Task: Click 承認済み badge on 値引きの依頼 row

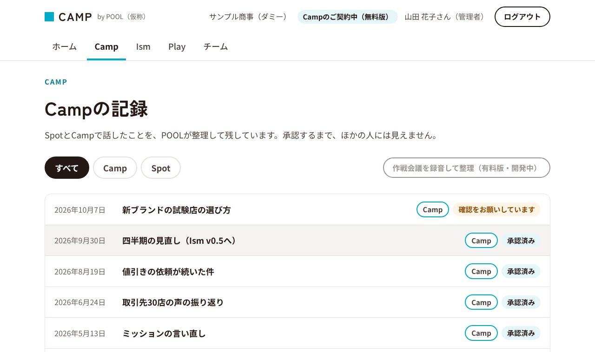Action: click(521, 271)
